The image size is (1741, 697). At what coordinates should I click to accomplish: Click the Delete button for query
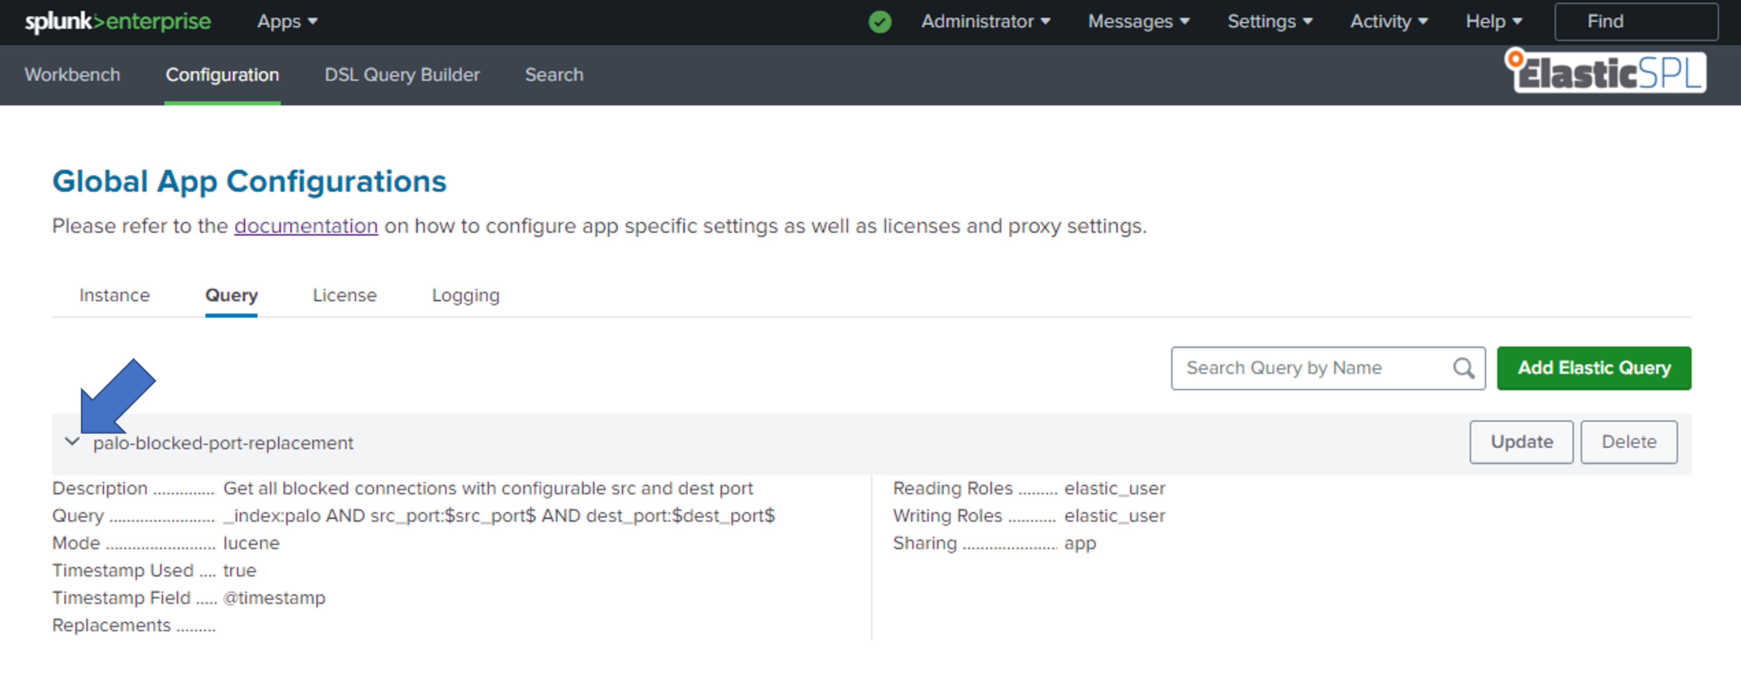point(1629,442)
